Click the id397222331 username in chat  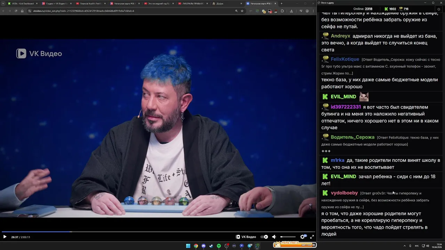pos(346,107)
